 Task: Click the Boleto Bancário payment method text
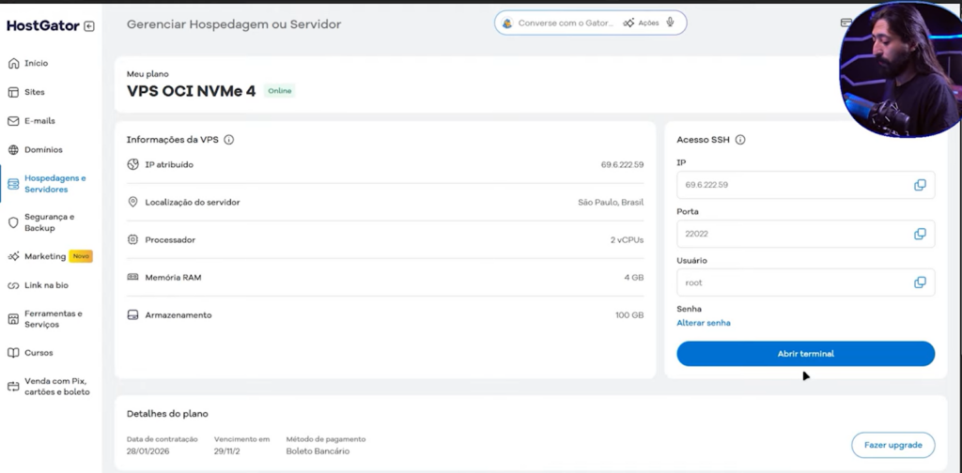click(318, 451)
